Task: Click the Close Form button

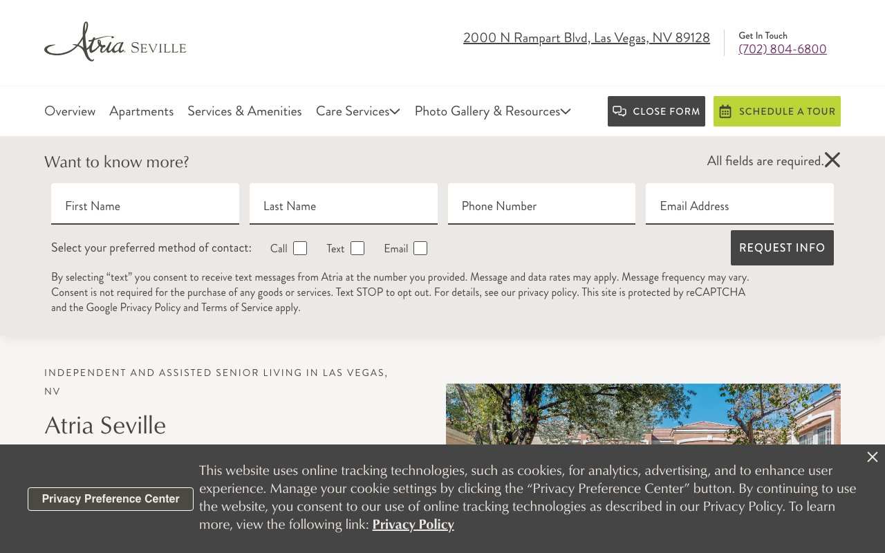Action: [656, 111]
